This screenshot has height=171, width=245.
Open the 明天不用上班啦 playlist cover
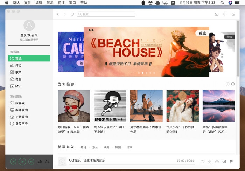[x=110, y=106]
